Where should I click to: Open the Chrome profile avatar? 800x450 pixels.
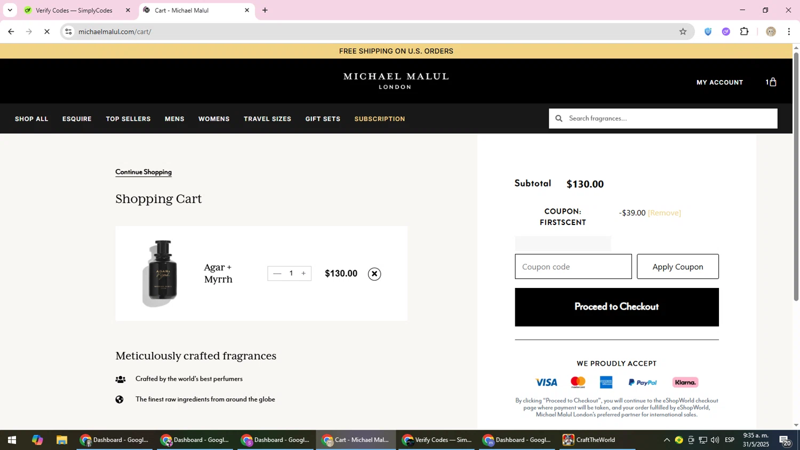(x=771, y=31)
